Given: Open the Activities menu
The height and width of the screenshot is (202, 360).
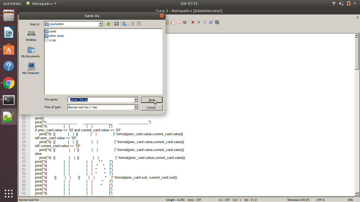Looking at the screenshot, I should point(12,3).
